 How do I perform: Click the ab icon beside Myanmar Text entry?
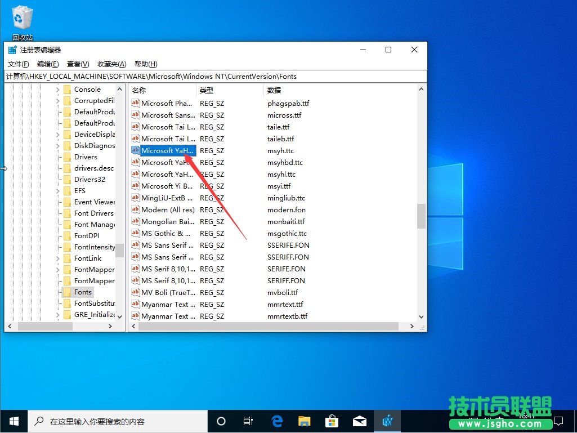click(135, 304)
